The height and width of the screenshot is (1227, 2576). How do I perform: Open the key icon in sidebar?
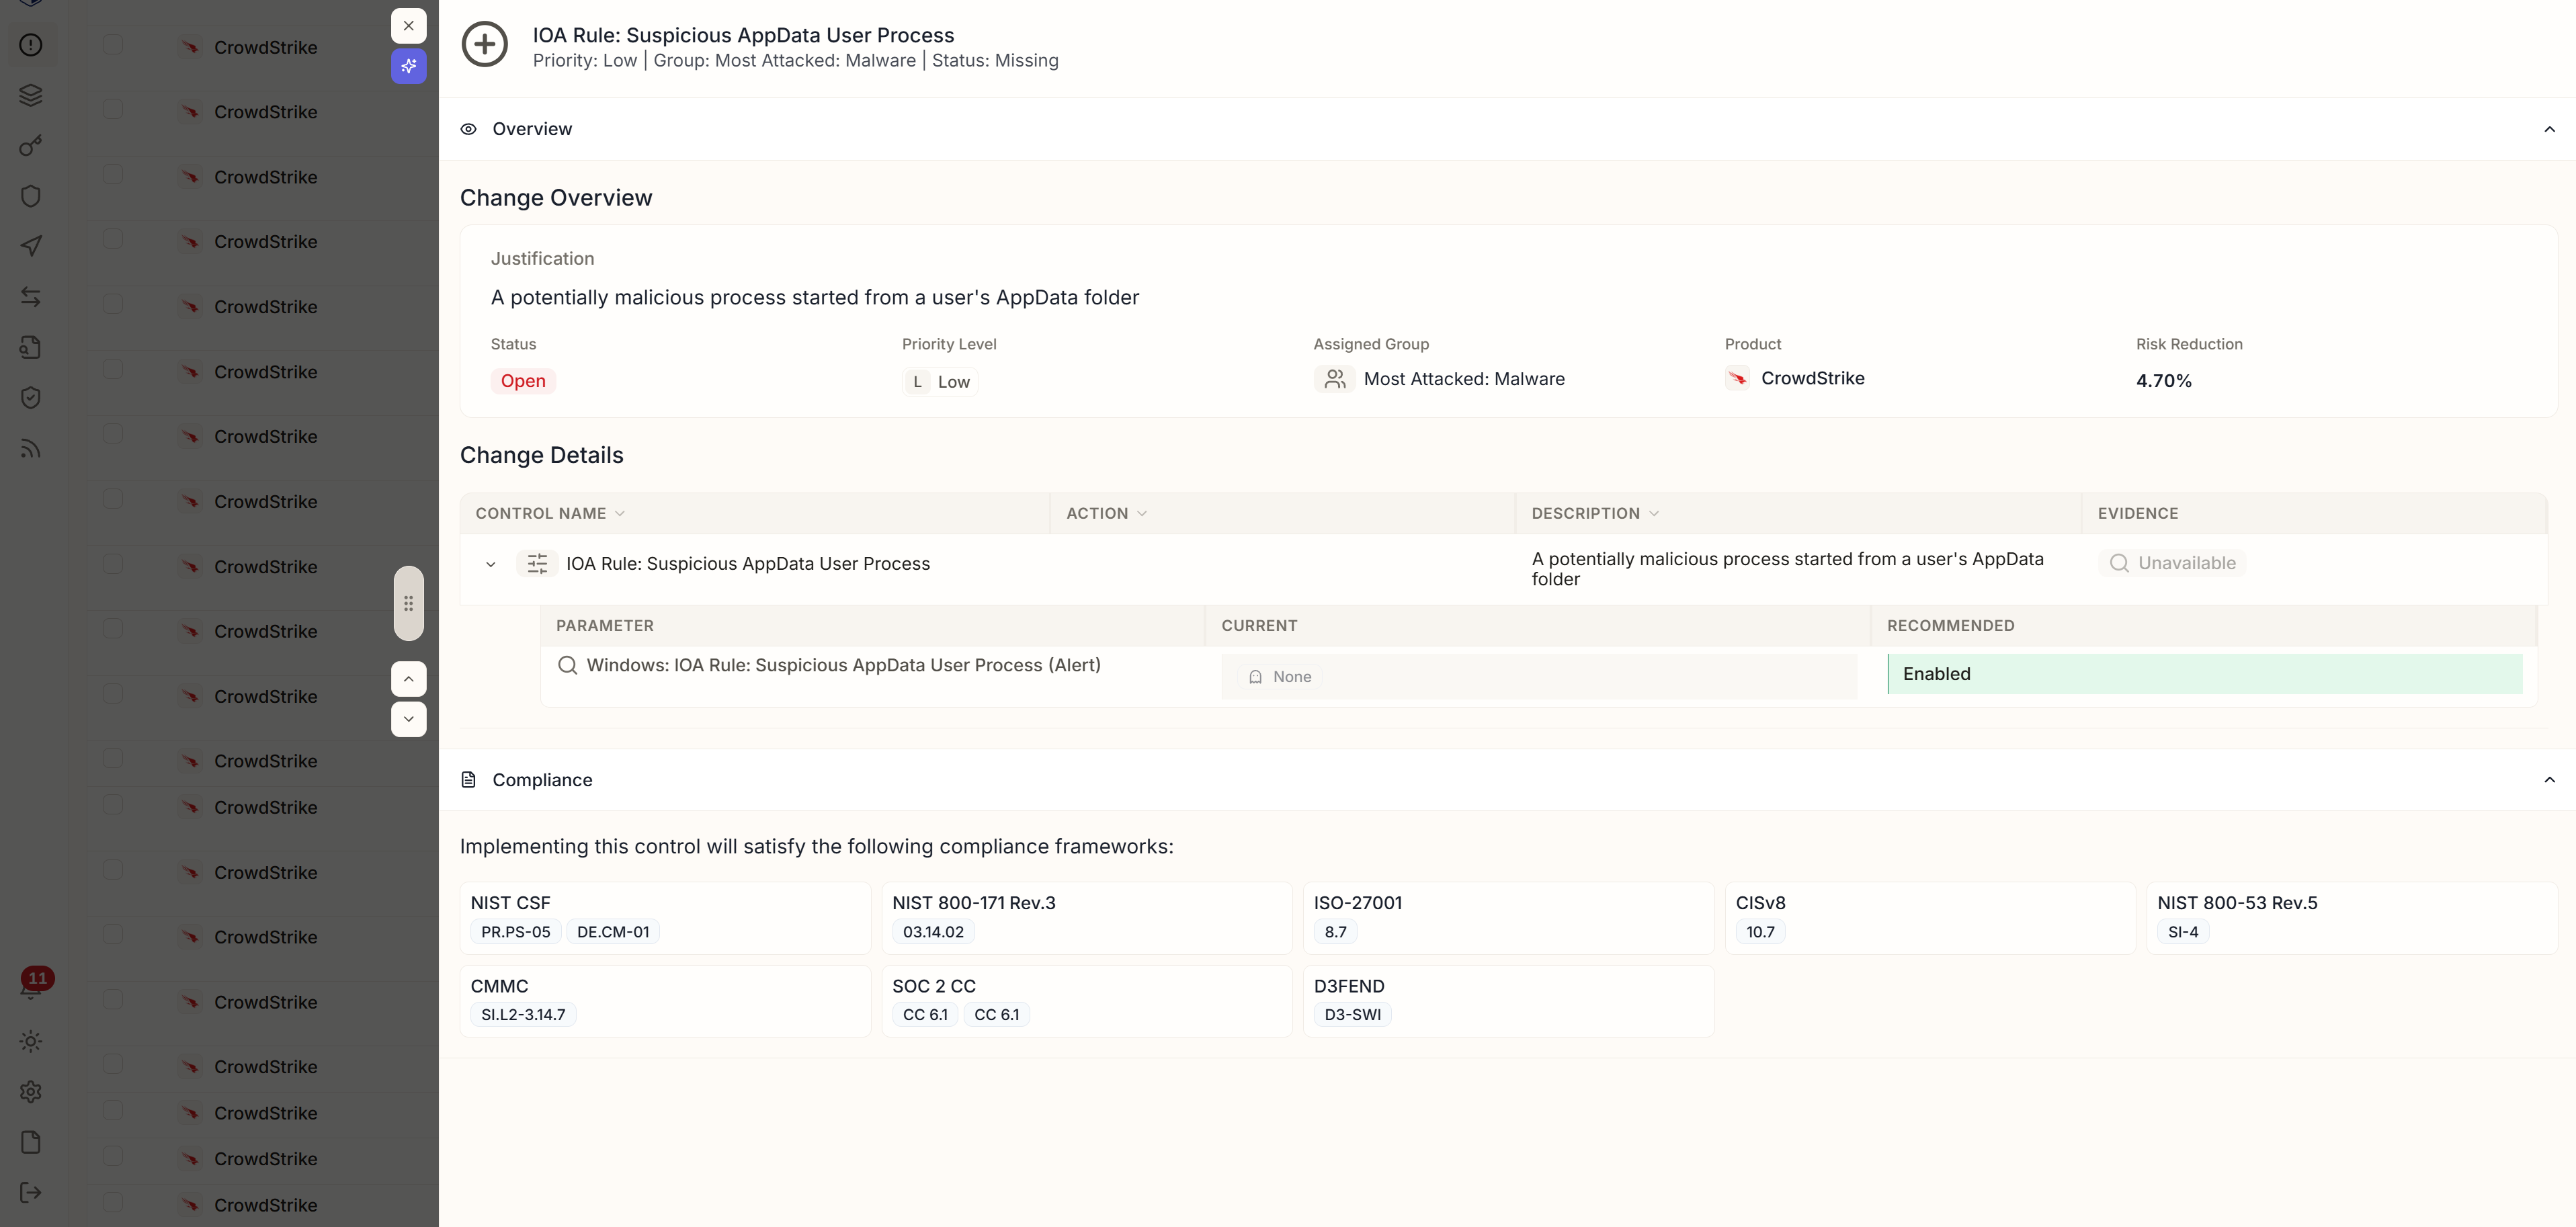click(x=31, y=146)
